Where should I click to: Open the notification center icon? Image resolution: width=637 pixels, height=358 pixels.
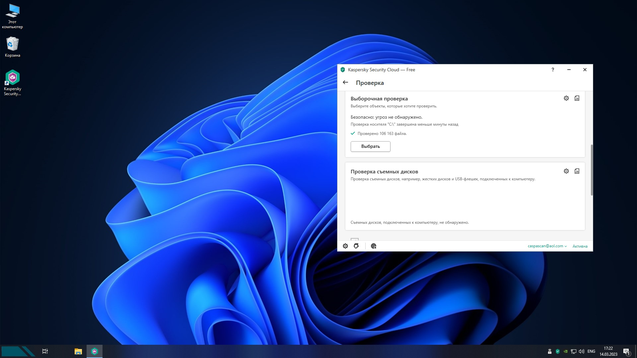(626, 352)
